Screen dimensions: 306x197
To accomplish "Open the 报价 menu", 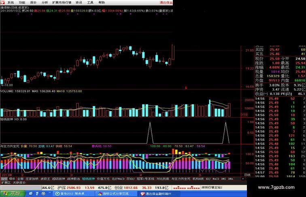I will pos(33,2).
